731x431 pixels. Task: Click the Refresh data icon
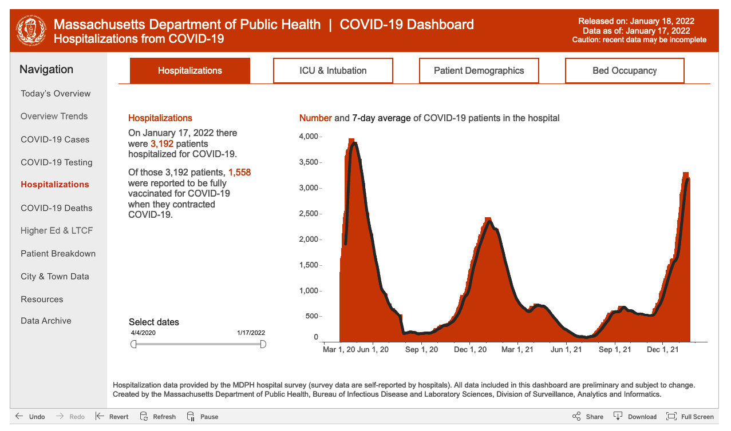(x=144, y=416)
